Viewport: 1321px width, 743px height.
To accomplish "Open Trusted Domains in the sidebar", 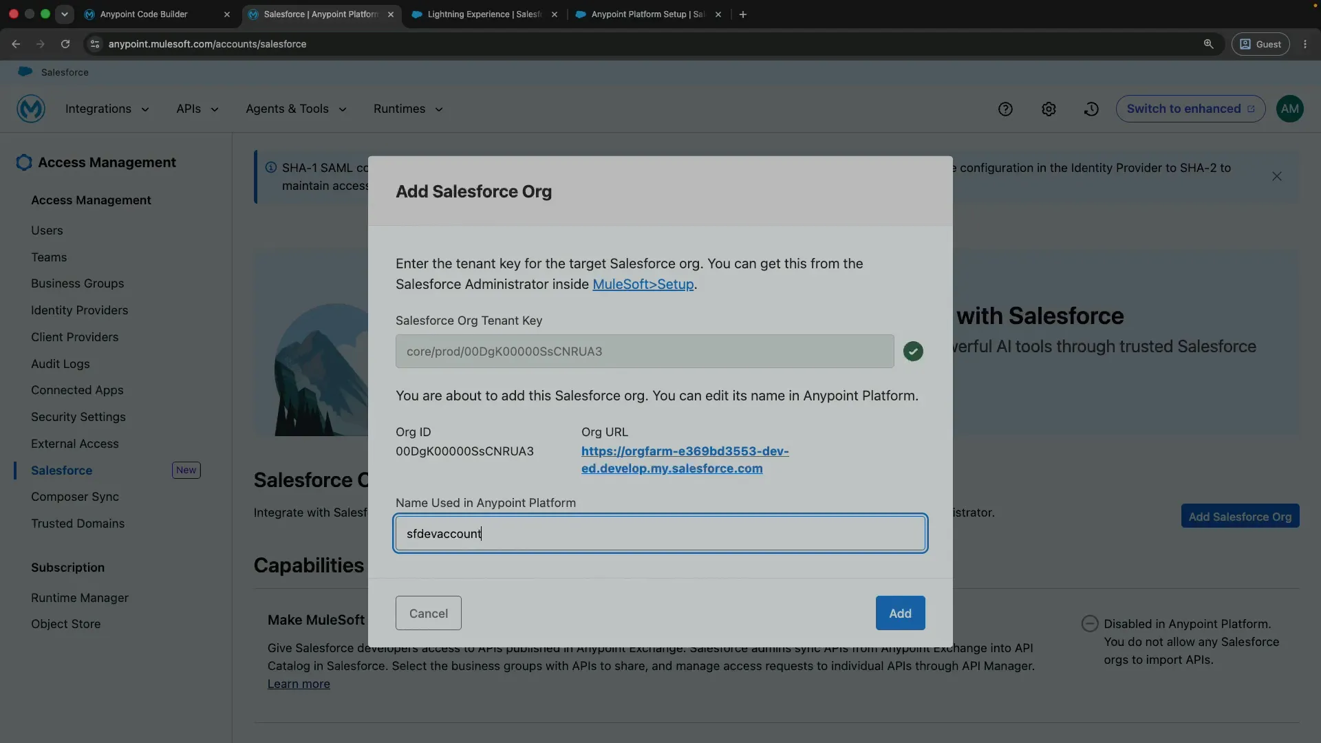I will (78, 524).
